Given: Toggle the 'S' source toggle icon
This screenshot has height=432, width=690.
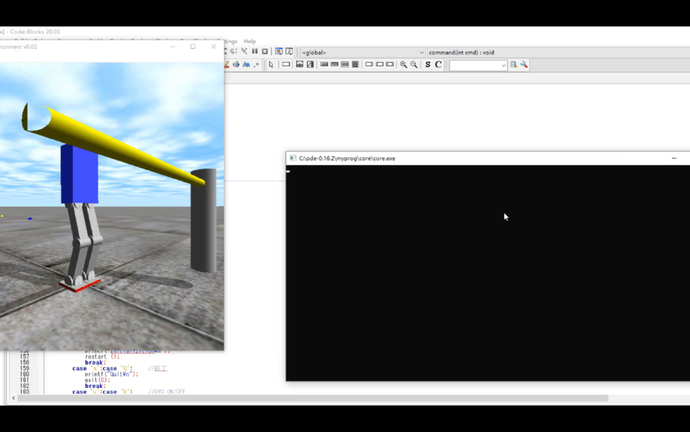Looking at the screenshot, I should [x=428, y=64].
